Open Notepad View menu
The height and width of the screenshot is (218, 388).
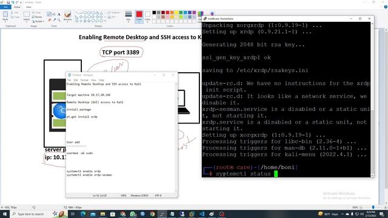(93, 80)
